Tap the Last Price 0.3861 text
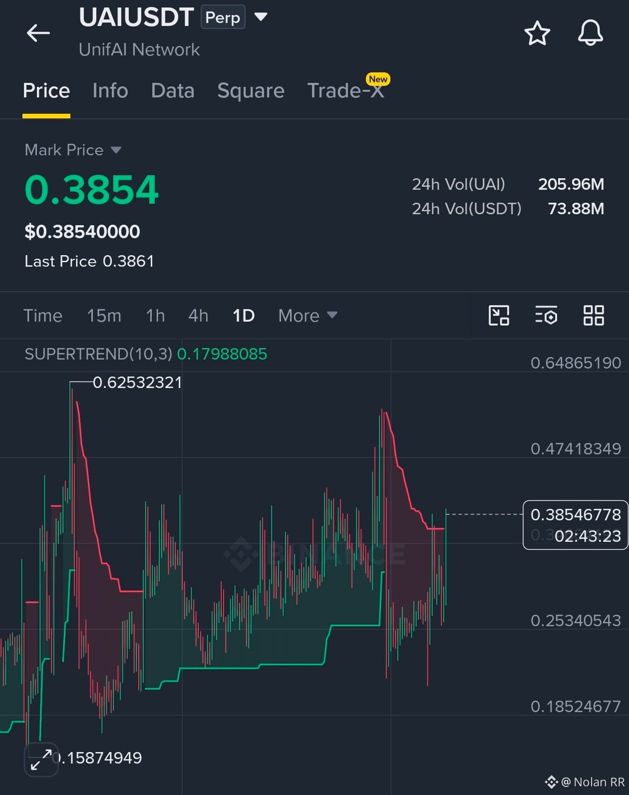The height and width of the screenshot is (795, 629). coord(89,261)
